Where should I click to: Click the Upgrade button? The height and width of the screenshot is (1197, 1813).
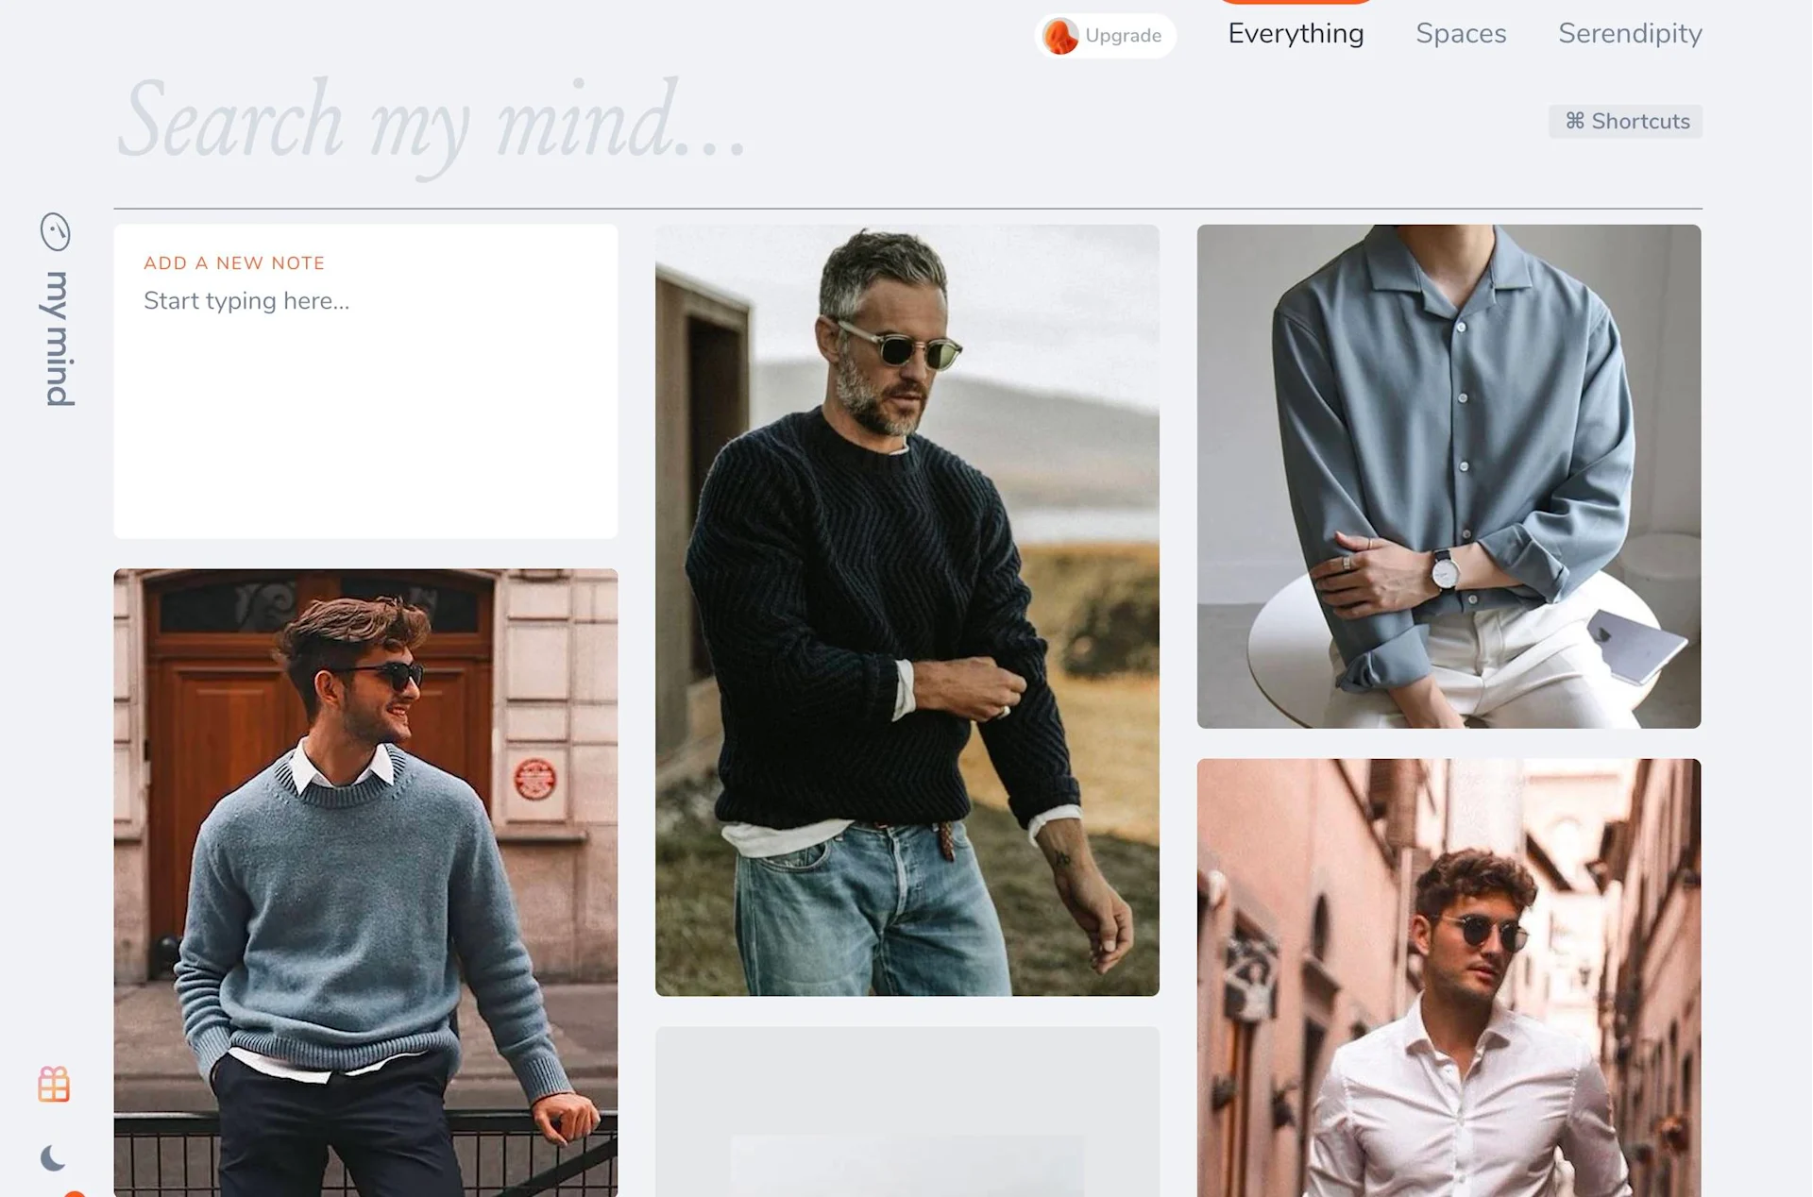pyautogui.click(x=1123, y=36)
